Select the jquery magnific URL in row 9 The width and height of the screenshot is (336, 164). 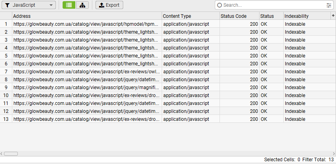pos(86,87)
